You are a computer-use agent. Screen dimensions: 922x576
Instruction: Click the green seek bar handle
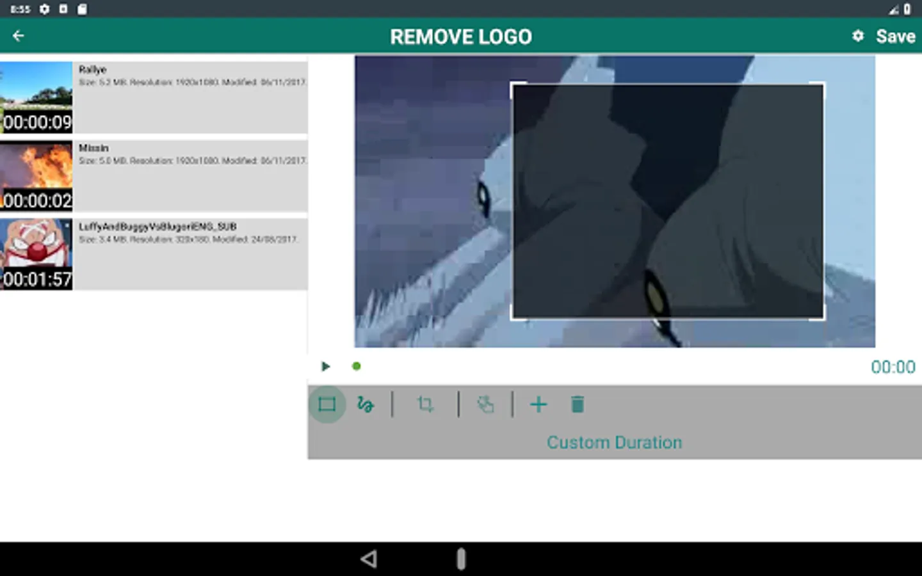(357, 366)
